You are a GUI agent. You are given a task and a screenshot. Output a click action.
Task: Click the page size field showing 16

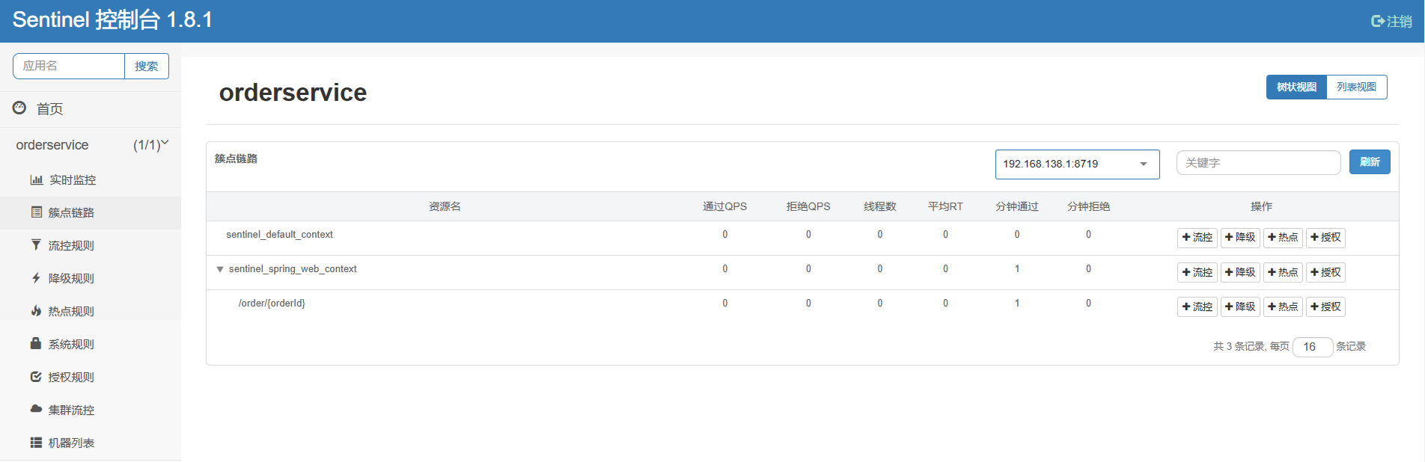[x=1313, y=347]
